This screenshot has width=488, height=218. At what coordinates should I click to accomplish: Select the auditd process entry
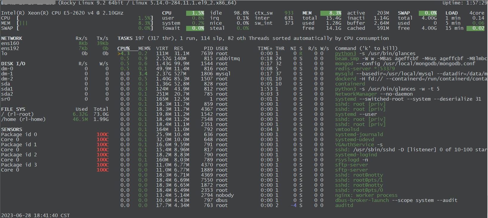tap(344, 205)
